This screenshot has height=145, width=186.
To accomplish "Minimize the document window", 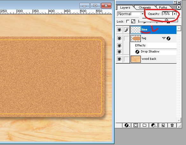I will tap(85, 6).
